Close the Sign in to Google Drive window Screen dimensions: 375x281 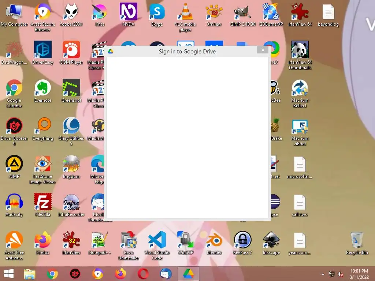tap(263, 50)
